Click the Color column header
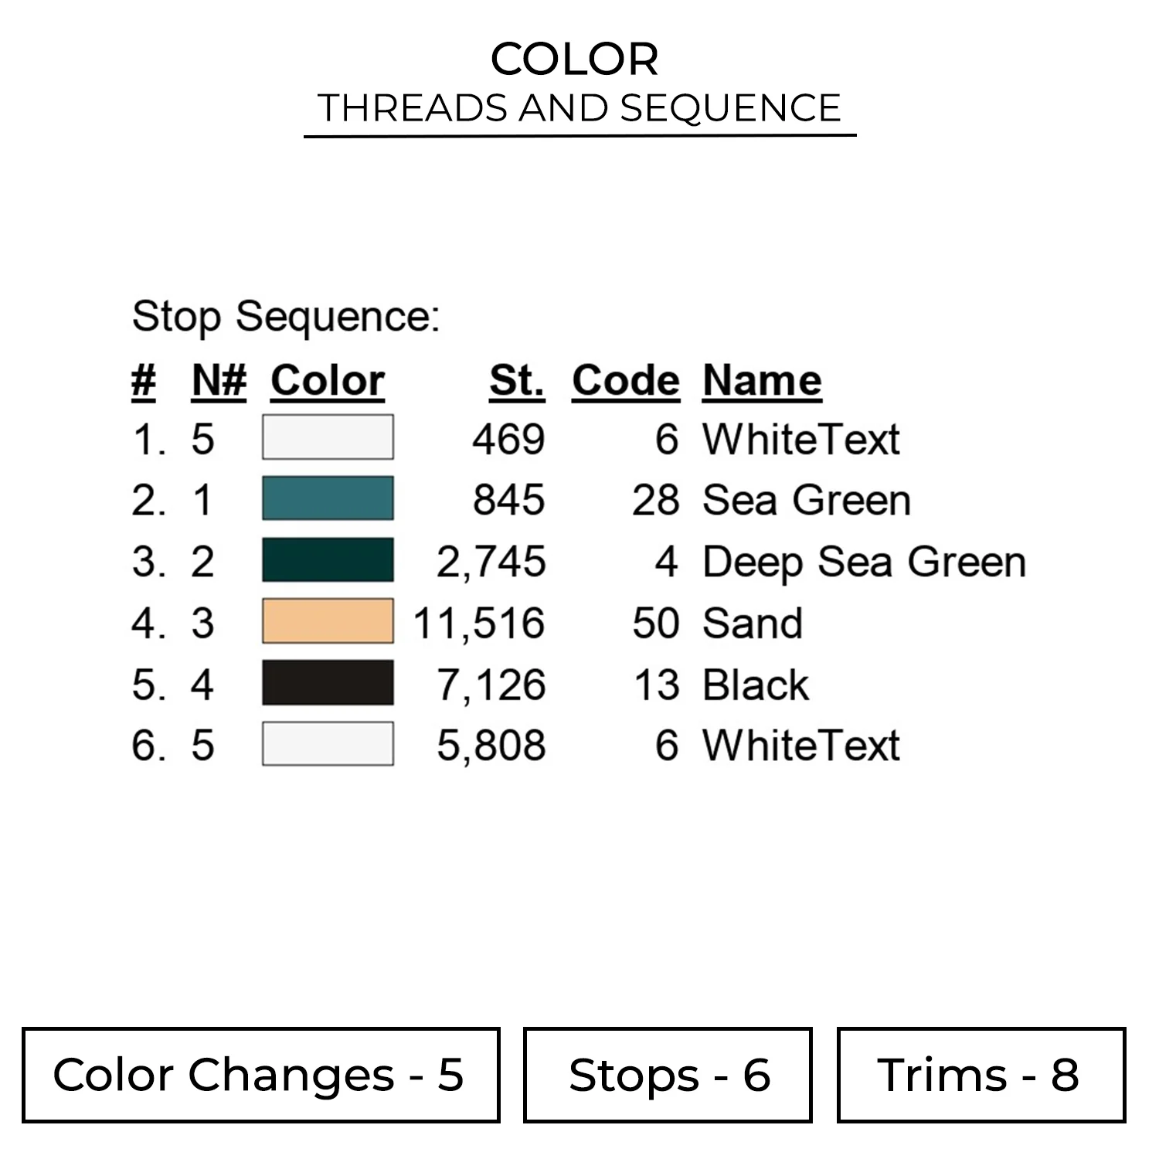Viewport: 1159px width, 1159px height. coord(328,380)
